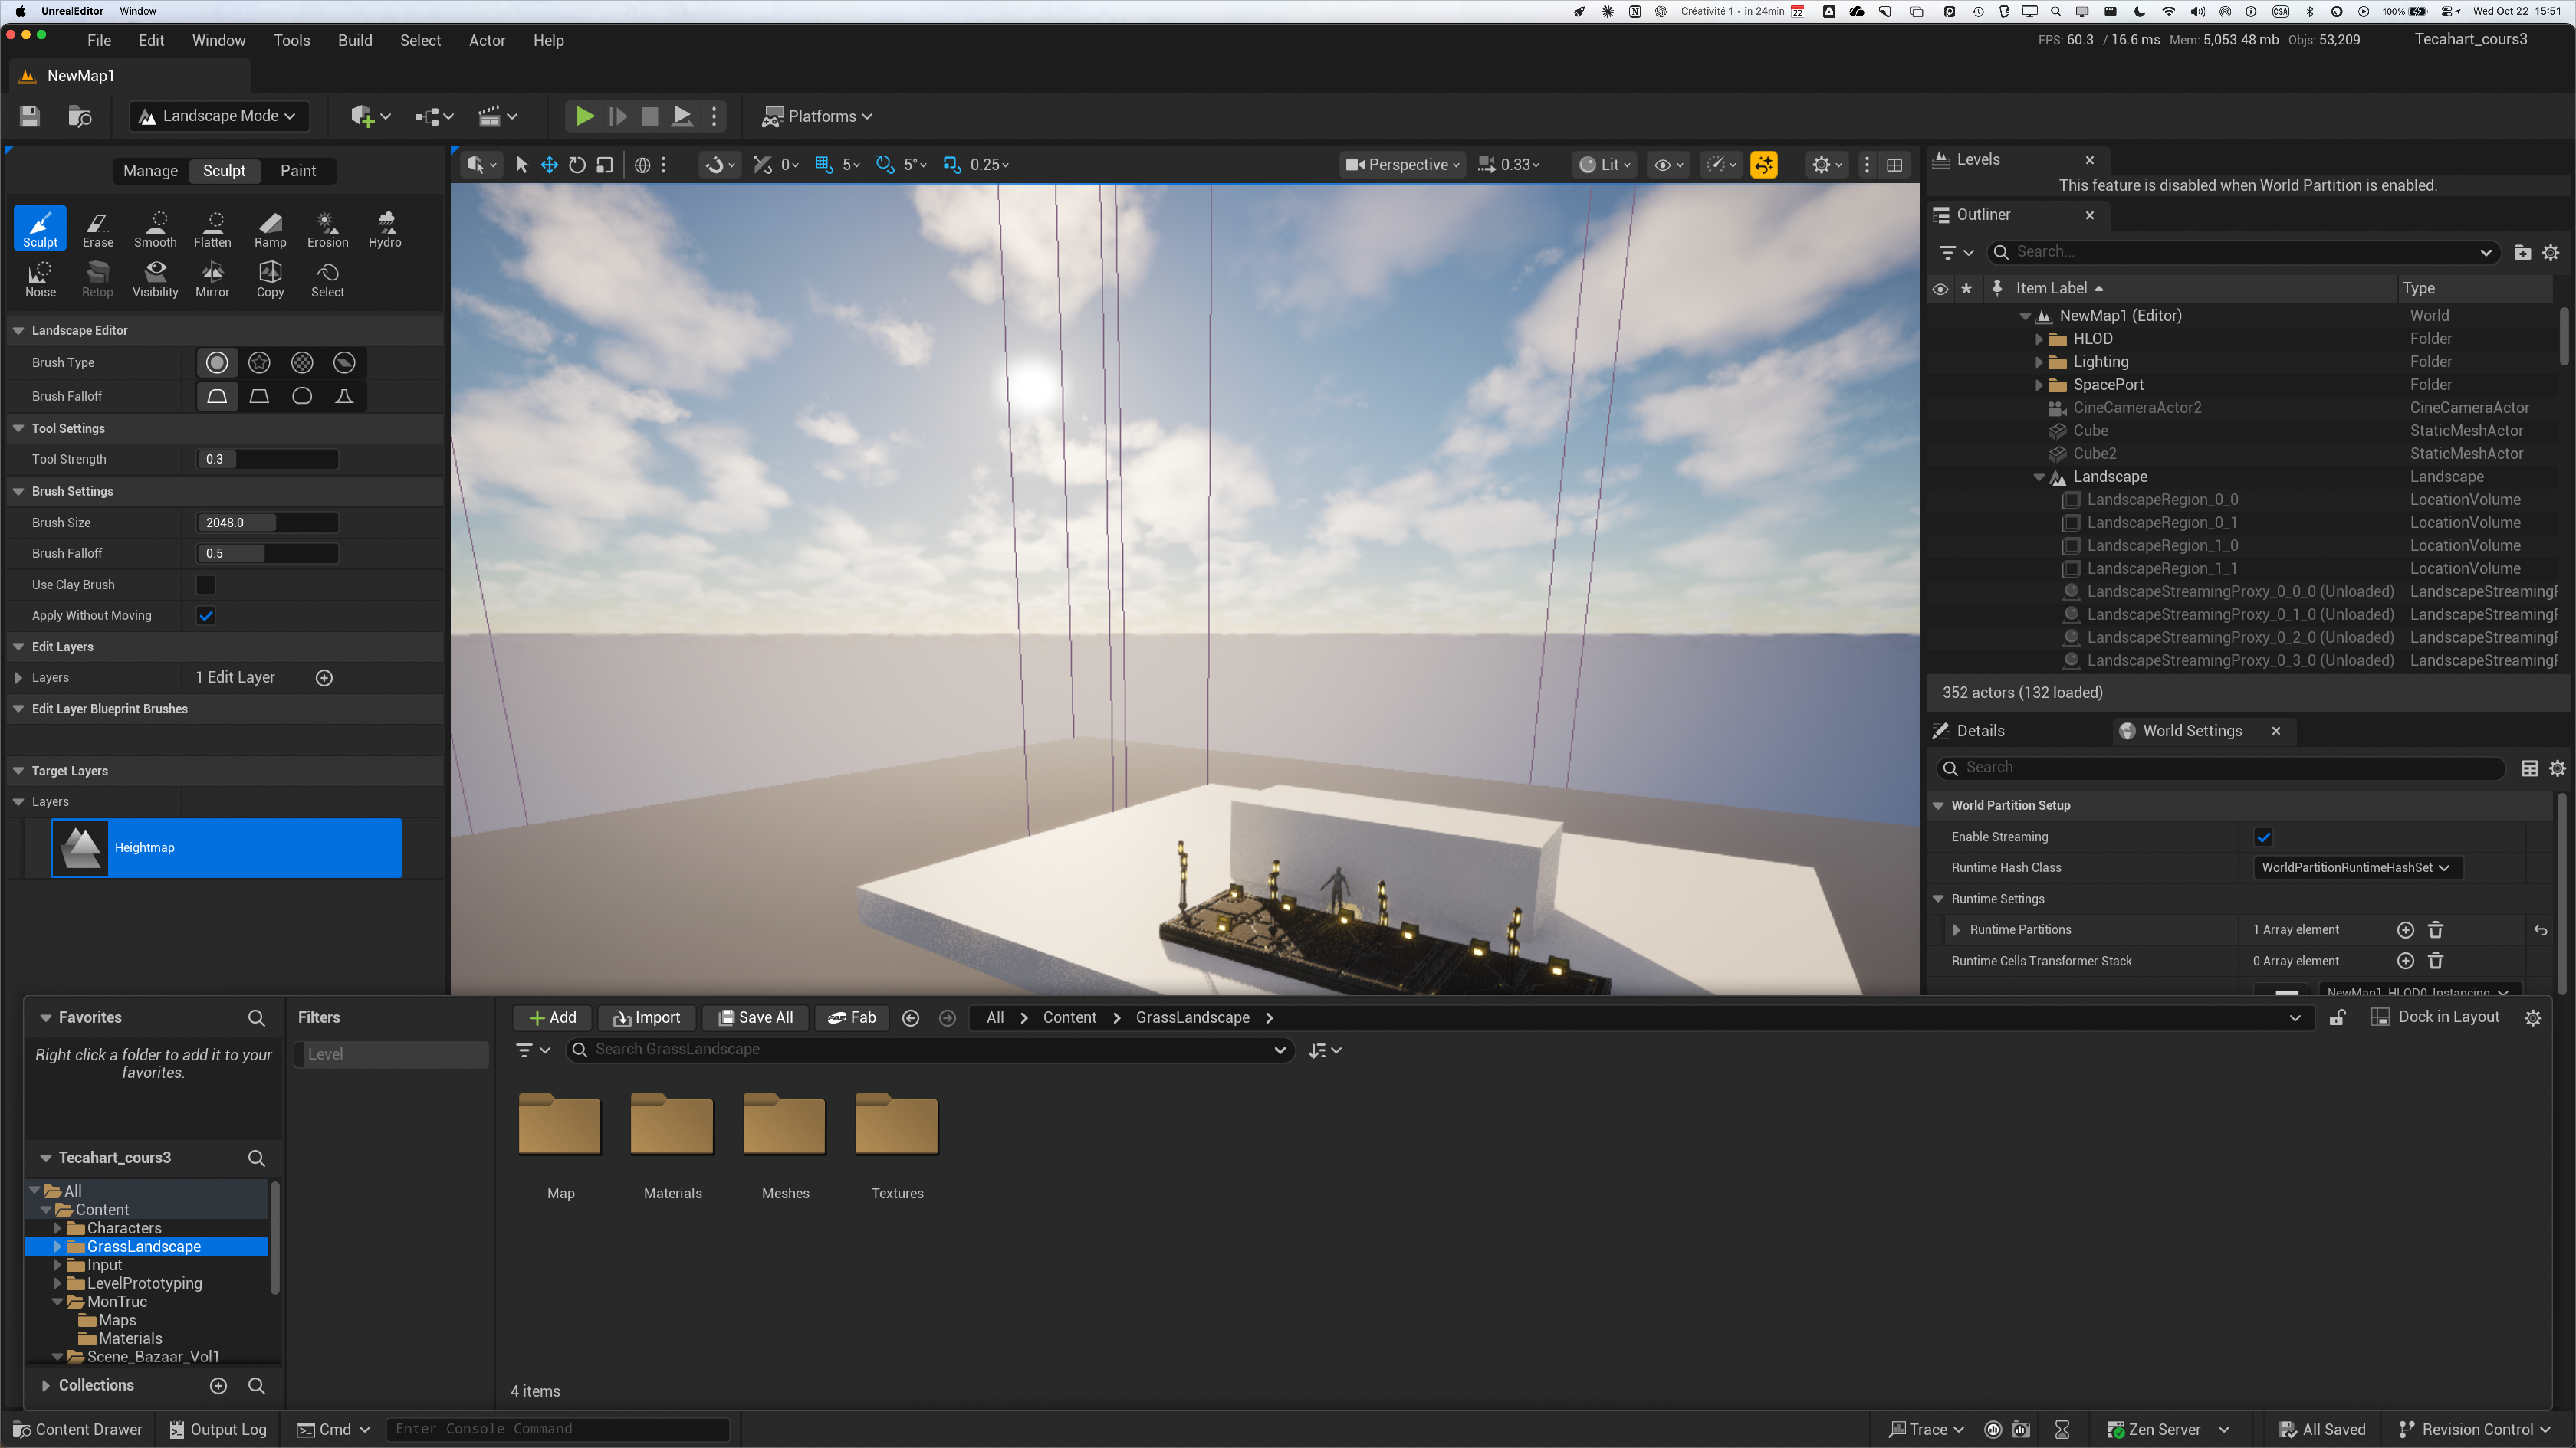Image resolution: width=2576 pixels, height=1448 pixels.
Task: Open the Fab marketplace button
Action: coord(852,1017)
